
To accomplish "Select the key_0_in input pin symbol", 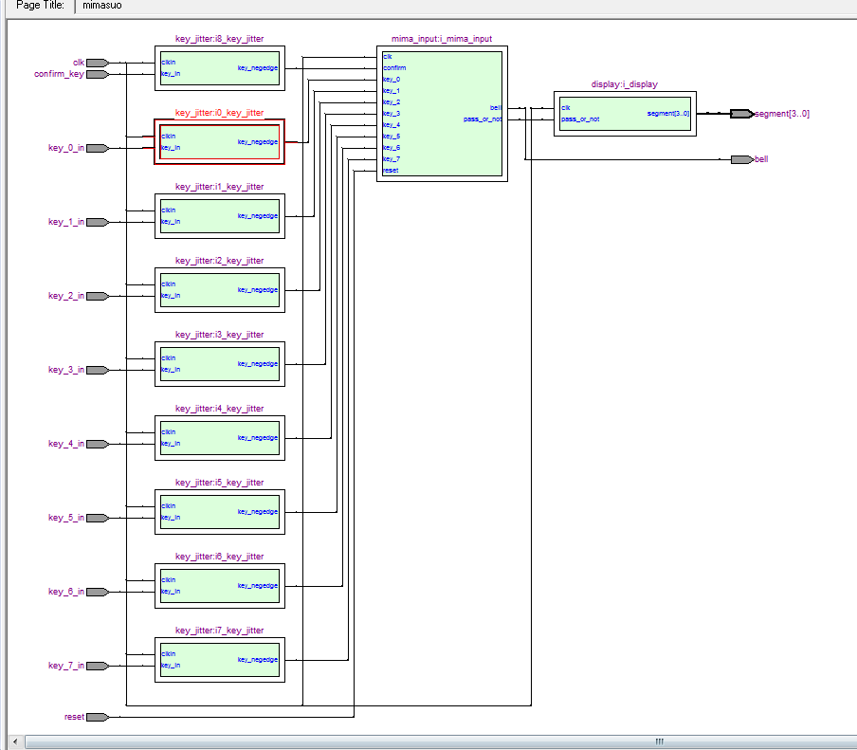I will 97,148.
